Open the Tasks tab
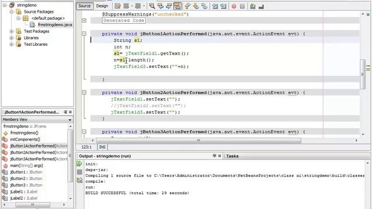The image size is (372, 209). [x=233, y=156]
